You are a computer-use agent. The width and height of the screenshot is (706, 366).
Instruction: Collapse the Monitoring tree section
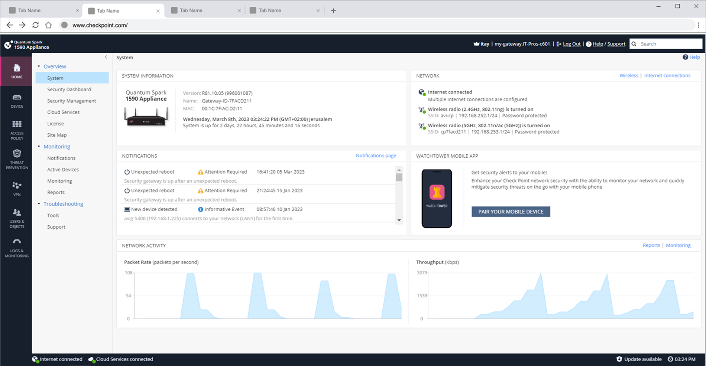click(x=39, y=147)
